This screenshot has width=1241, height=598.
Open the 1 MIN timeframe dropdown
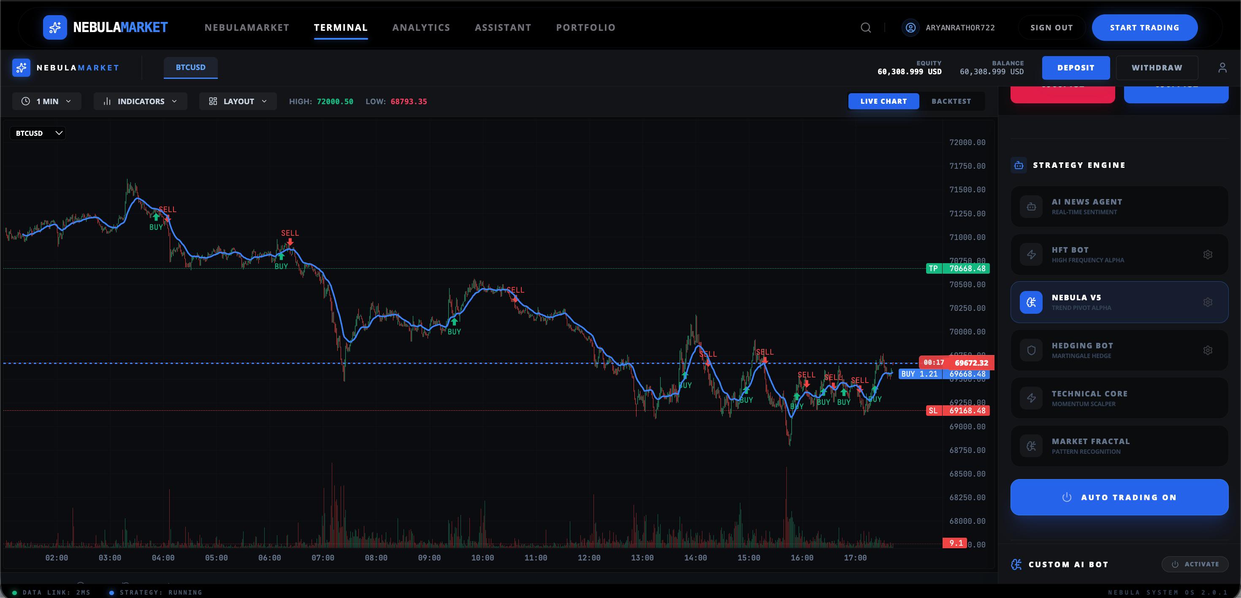point(47,101)
